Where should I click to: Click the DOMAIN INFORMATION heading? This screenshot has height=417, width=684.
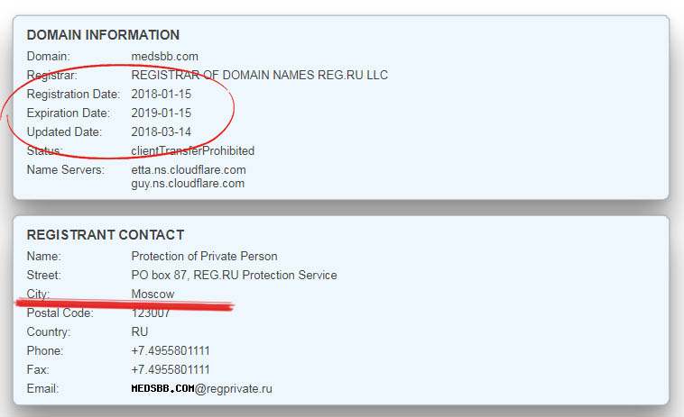(103, 35)
